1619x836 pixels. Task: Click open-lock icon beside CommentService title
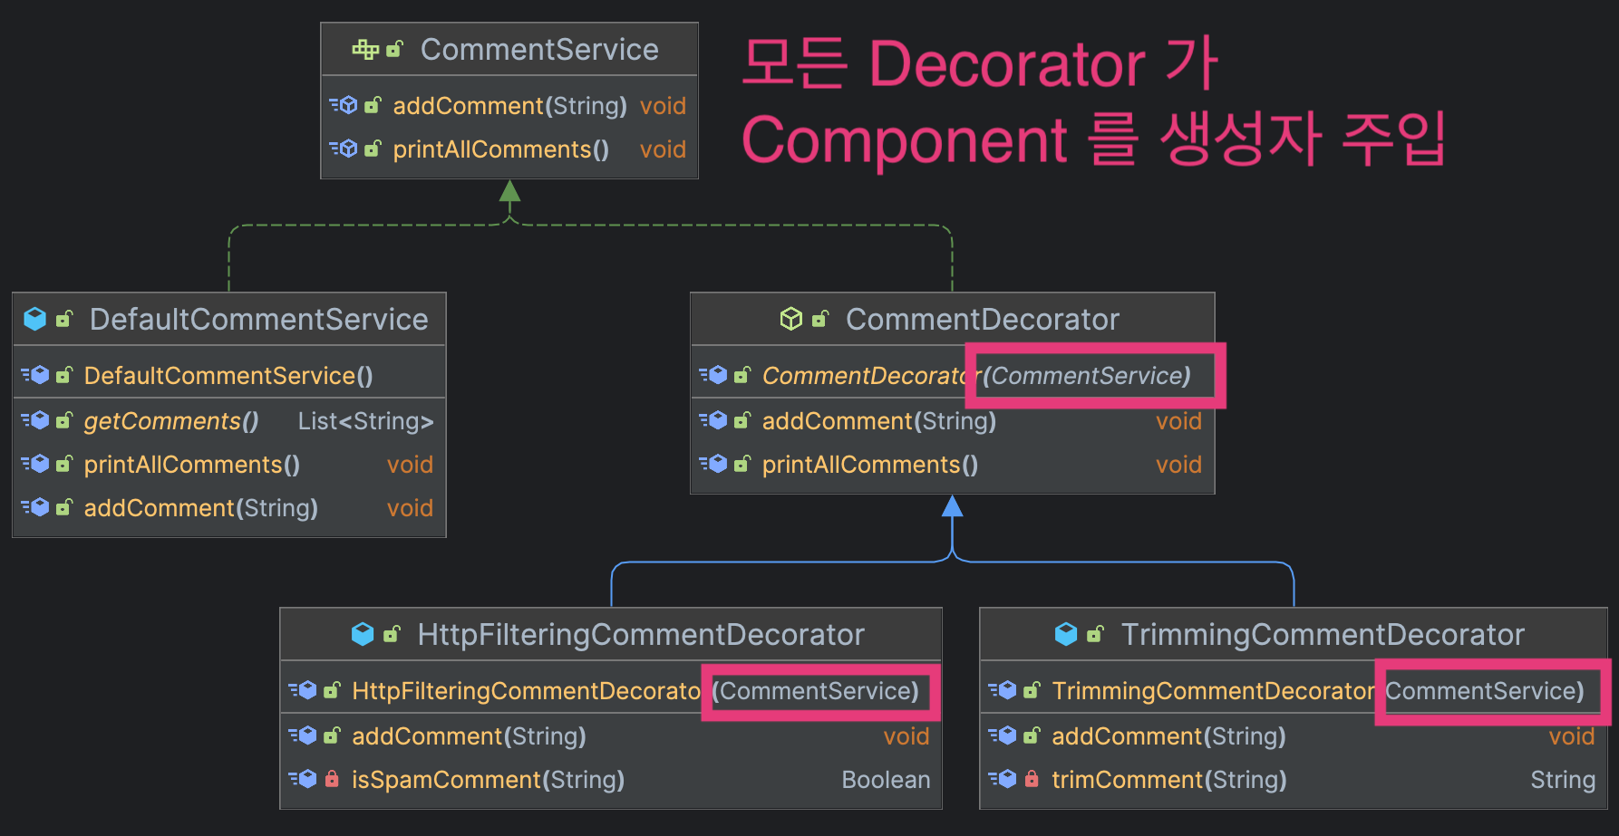[394, 49]
